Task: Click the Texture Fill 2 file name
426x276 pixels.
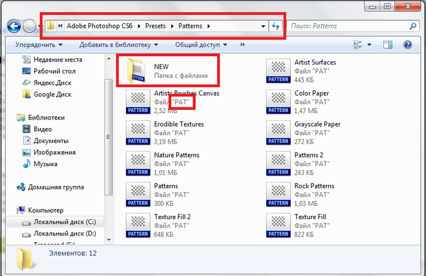Action: [x=172, y=217]
